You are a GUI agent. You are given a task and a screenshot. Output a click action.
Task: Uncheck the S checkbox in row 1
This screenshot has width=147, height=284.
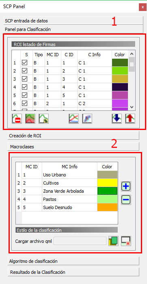(x=24, y=63)
